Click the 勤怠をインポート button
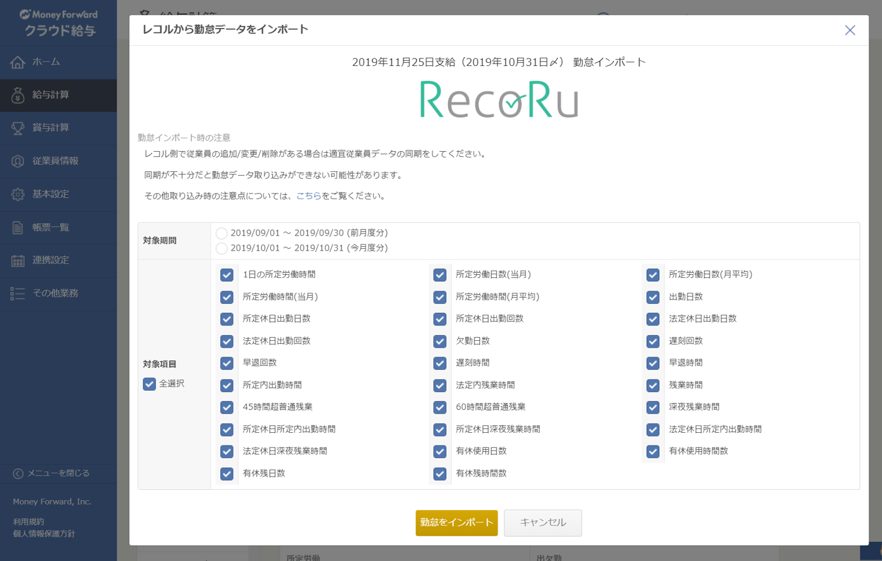Image resolution: width=882 pixels, height=561 pixels. pos(456,522)
